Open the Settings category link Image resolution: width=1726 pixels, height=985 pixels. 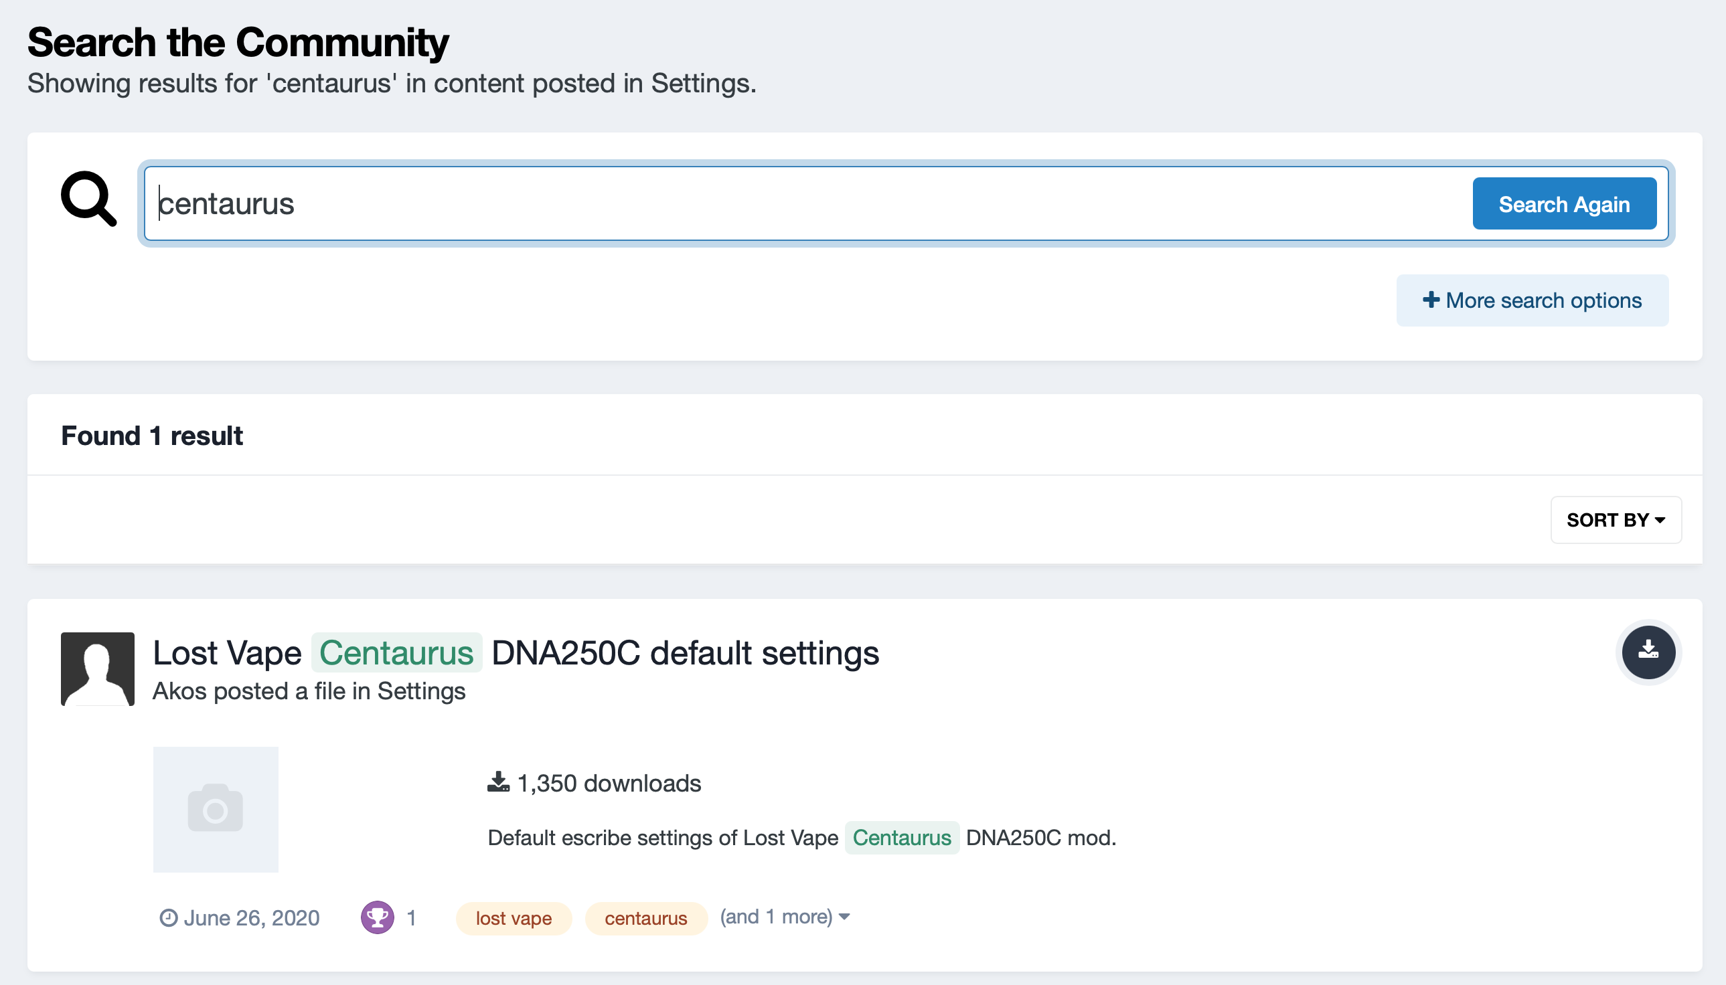pos(421,691)
